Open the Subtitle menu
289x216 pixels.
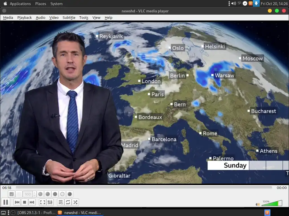69,18
